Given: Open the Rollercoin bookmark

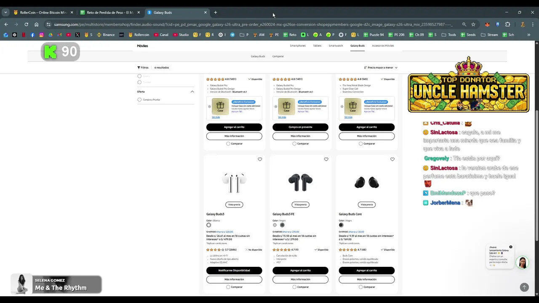Looking at the screenshot, I should [139, 35].
